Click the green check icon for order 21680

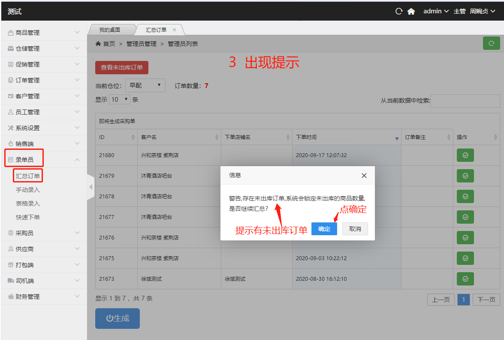click(465, 155)
